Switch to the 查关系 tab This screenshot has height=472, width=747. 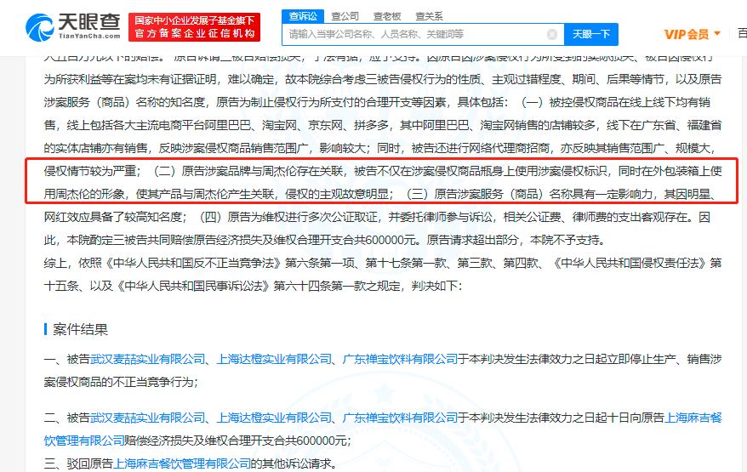(429, 16)
